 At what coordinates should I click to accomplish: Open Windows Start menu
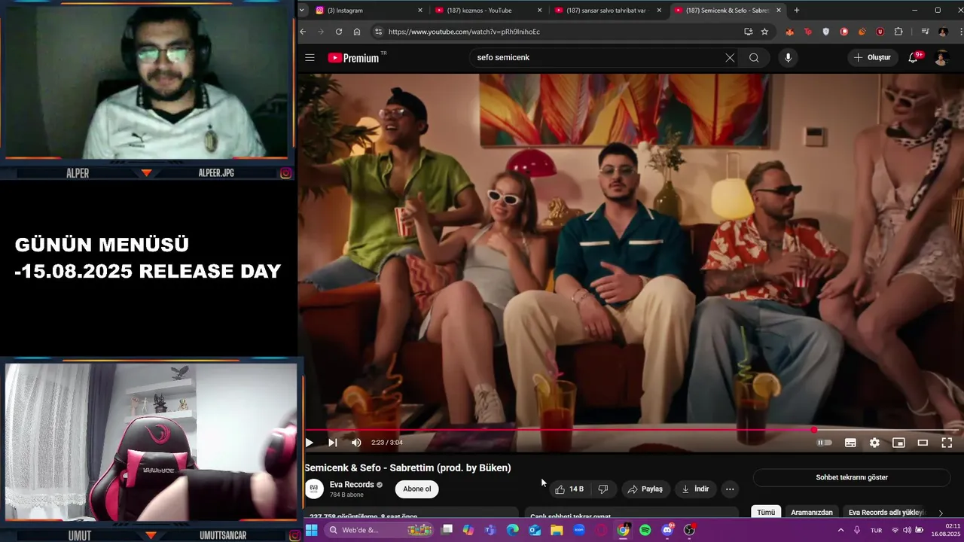[311, 530]
